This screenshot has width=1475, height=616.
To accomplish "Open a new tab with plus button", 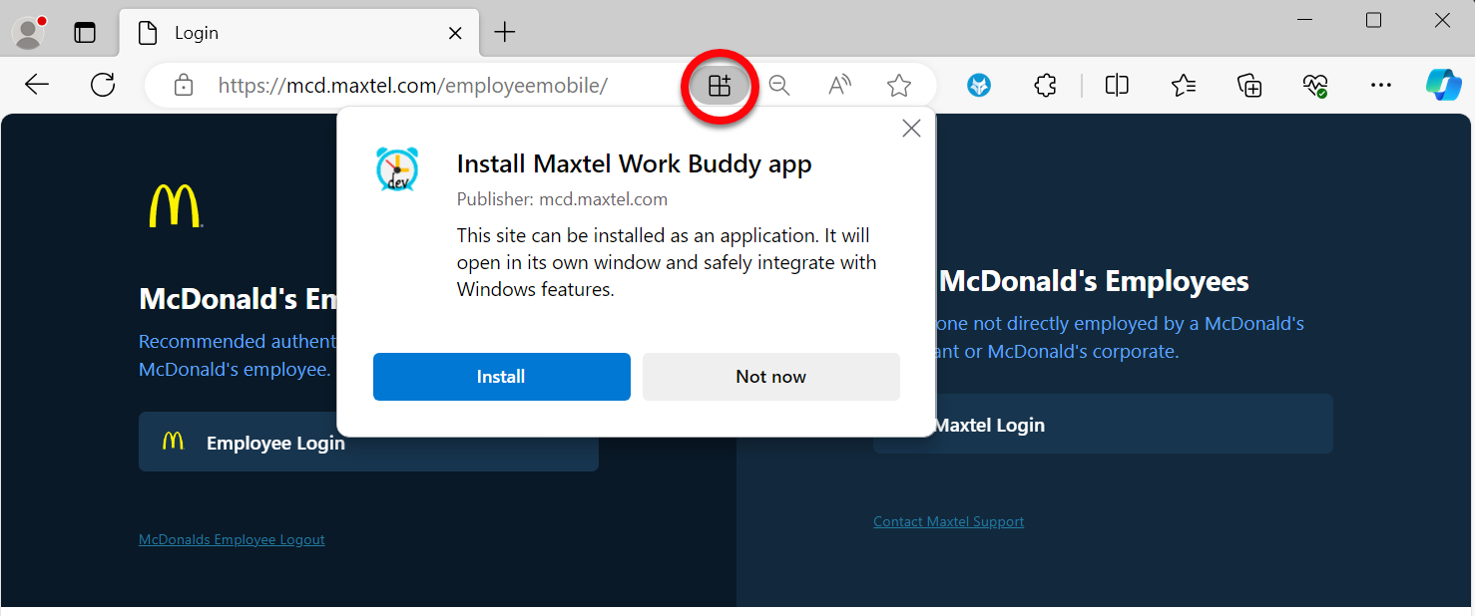I will [x=505, y=33].
